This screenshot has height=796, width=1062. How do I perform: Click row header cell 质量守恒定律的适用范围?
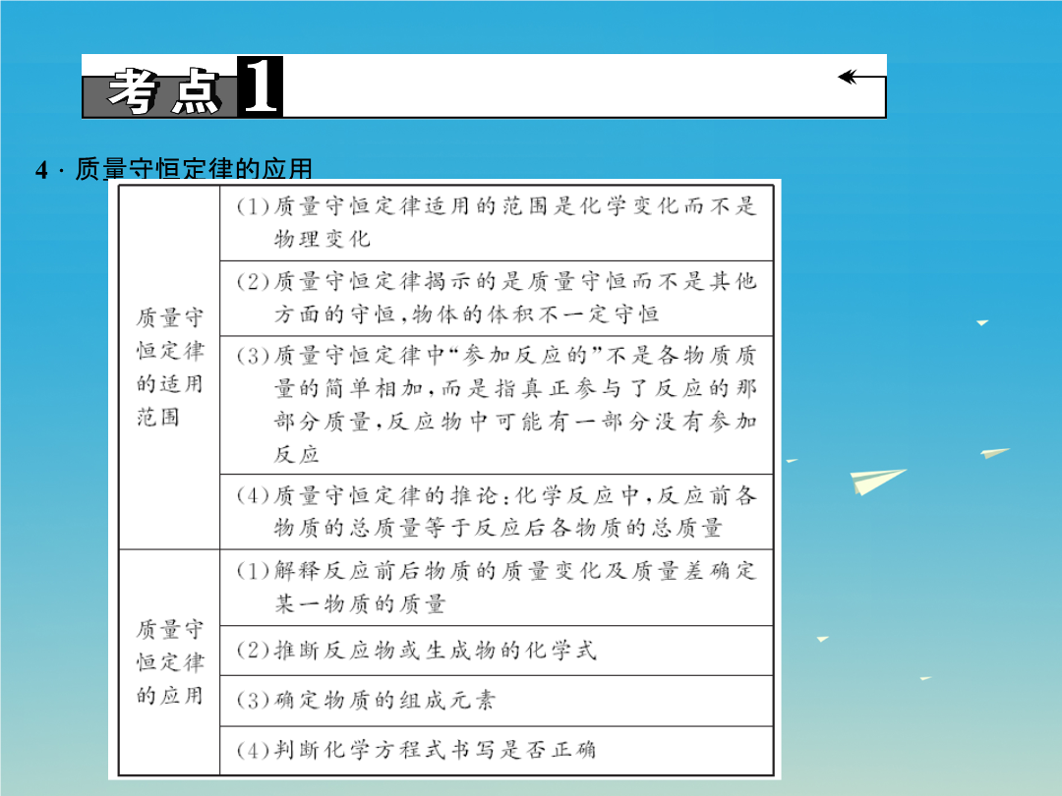pyautogui.click(x=169, y=368)
